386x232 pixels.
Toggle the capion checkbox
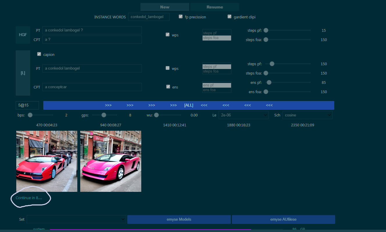point(39,54)
